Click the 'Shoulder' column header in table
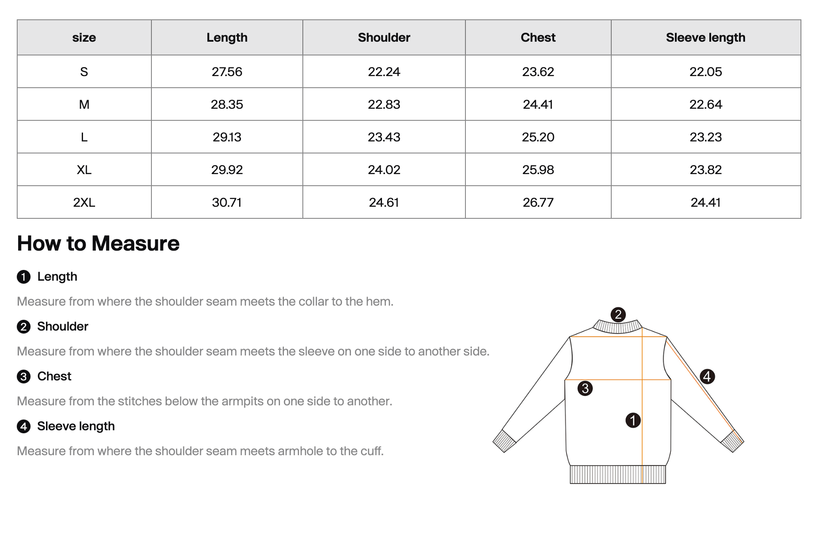The height and width of the screenshot is (533, 813). (x=384, y=37)
